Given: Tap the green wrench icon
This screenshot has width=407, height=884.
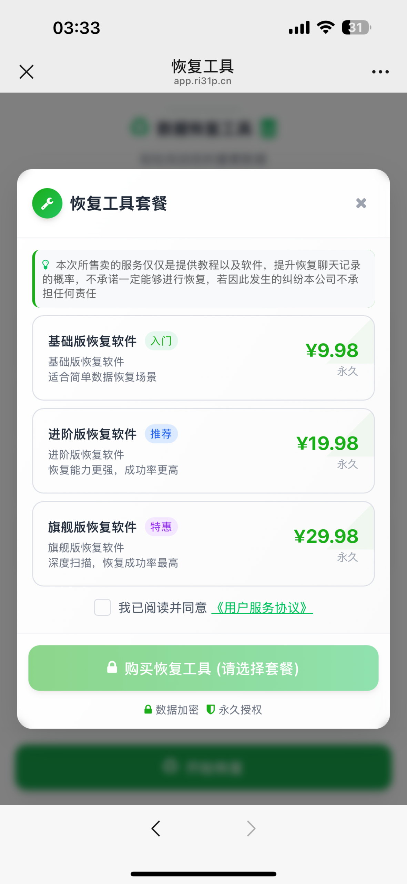Looking at the screenshot, I should pos(47,203).
